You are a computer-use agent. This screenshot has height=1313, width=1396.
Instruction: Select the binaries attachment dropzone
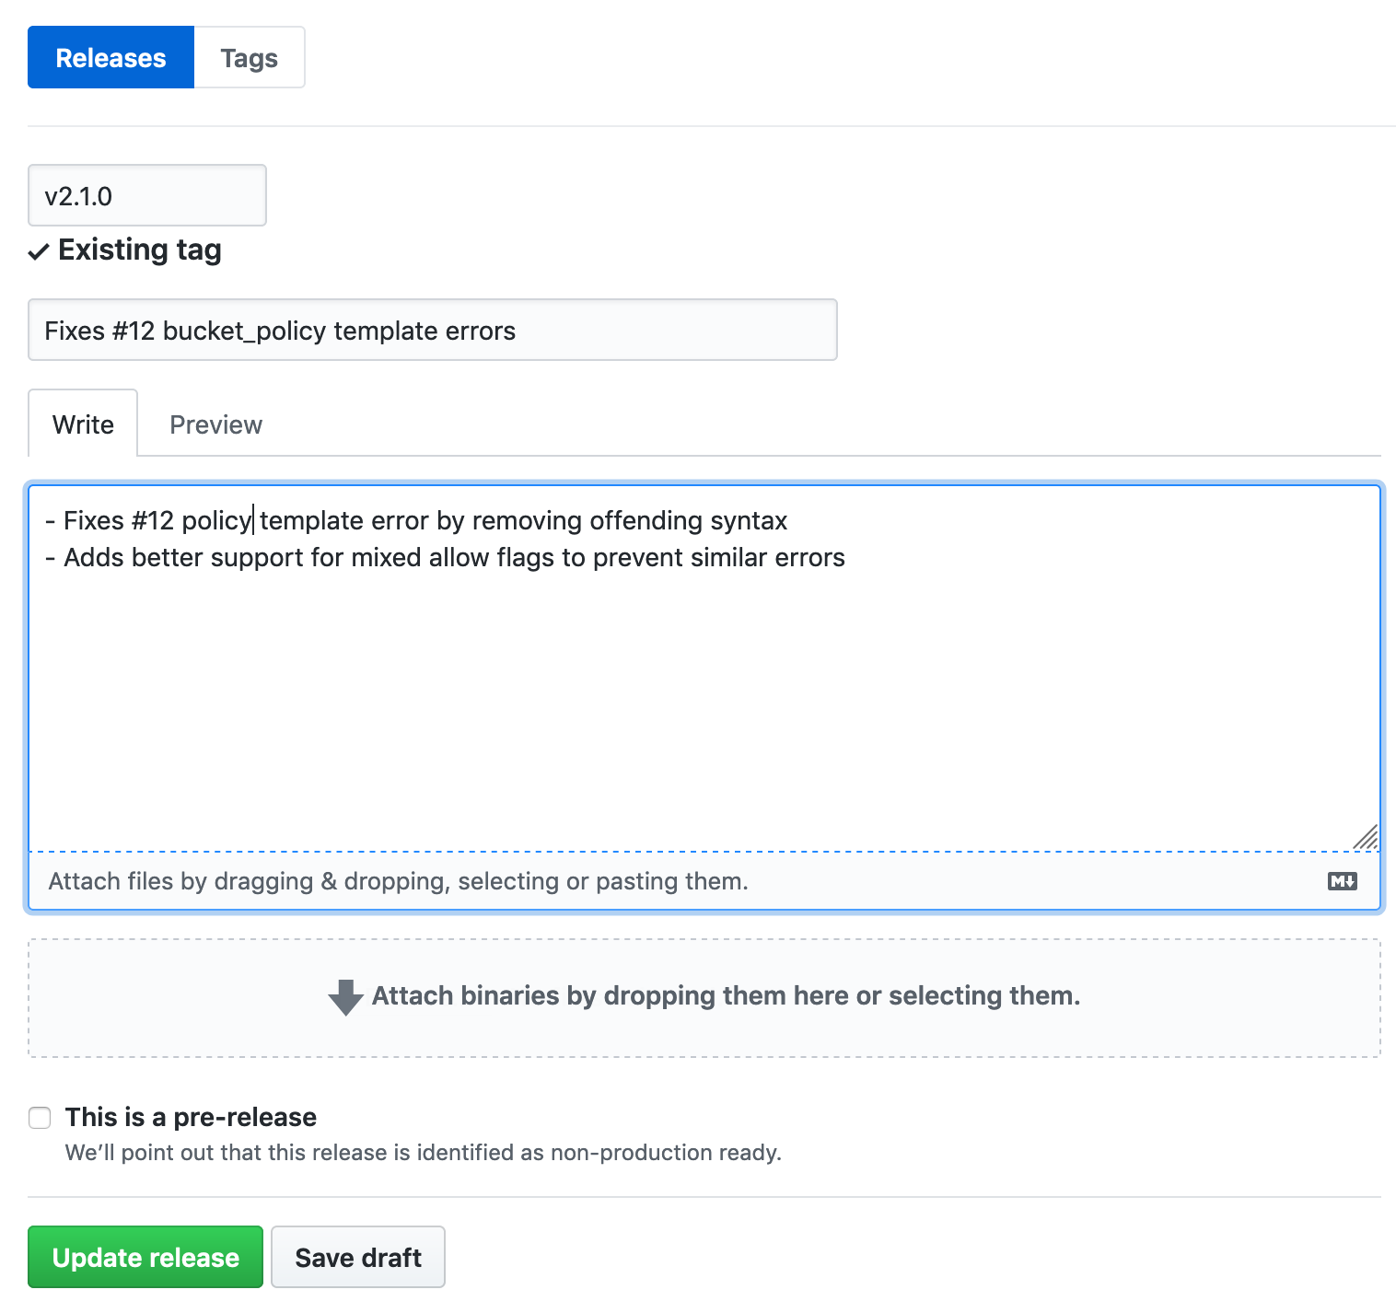click(x=704, y=997)
